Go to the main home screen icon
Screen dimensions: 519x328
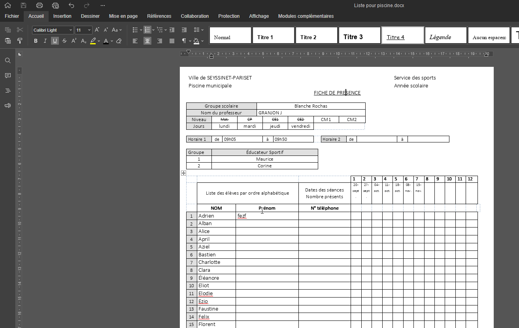[x=8, y=6]
